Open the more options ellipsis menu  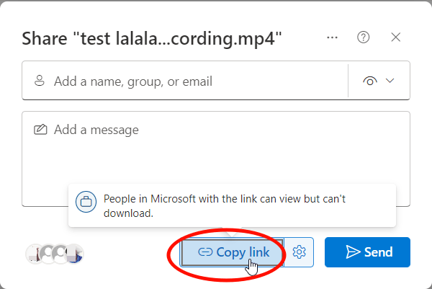pos(332,37)
